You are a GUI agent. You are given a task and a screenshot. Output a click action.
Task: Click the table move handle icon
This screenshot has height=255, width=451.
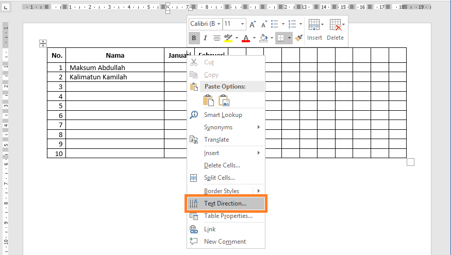(43, 44)
